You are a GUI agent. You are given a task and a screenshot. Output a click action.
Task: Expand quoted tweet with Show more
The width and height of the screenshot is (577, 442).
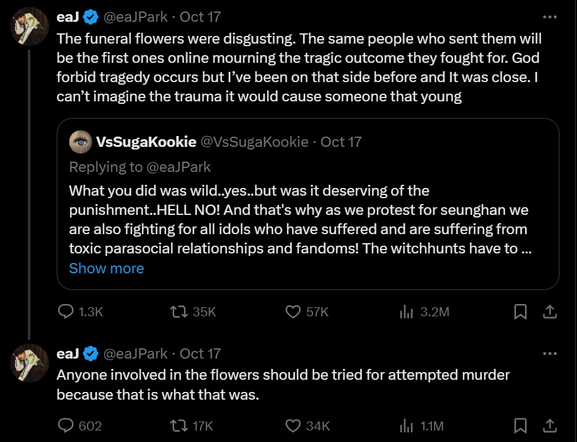click(x=107, y=268)
